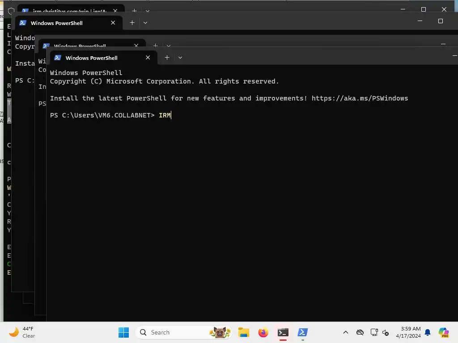Viewport: 458px width, 343px height.
Task: Close the front Windows PowerShell tab
Action: tap(148, 58)
